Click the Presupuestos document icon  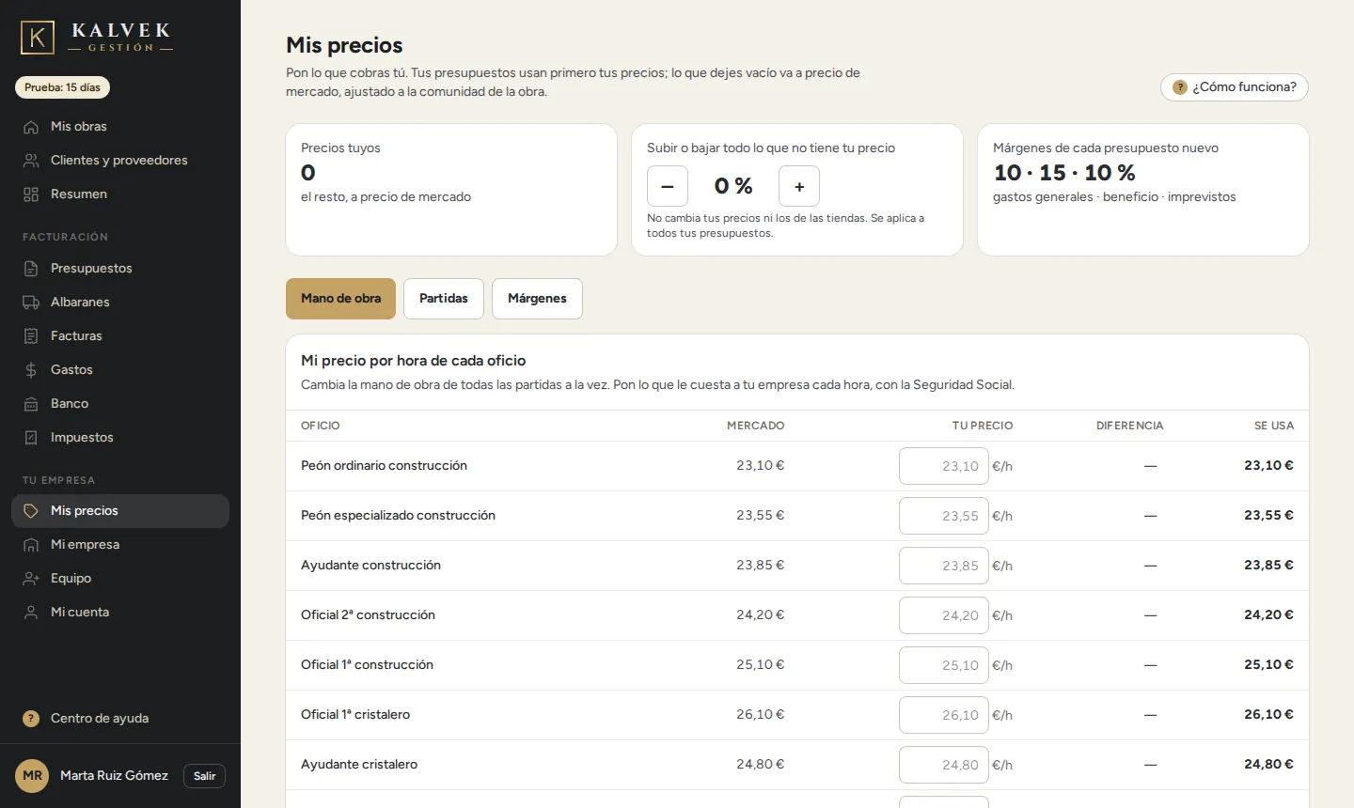click(x=31, y=269)
